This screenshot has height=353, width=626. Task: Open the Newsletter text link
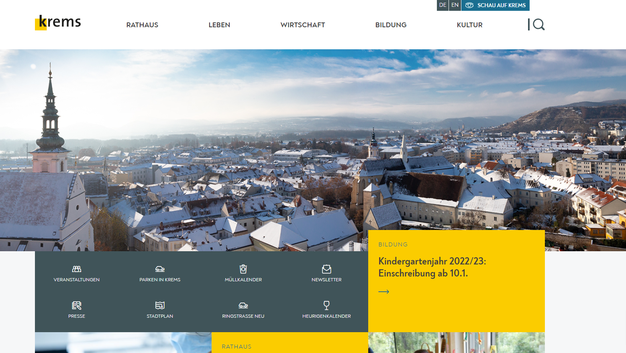(x=326, y=280)
